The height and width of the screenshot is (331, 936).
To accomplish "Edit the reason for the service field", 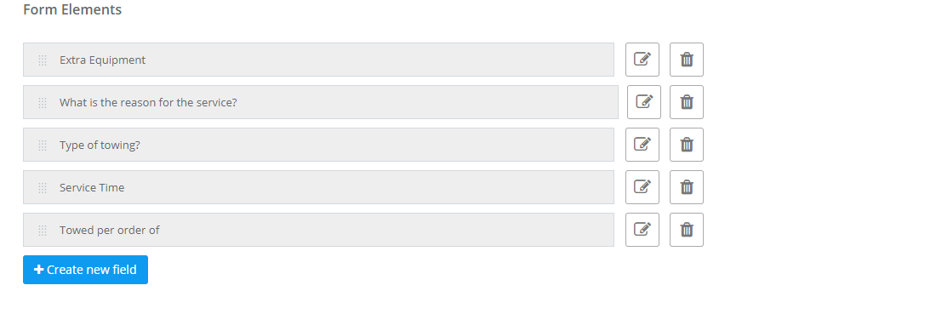I will click(644, 102).
